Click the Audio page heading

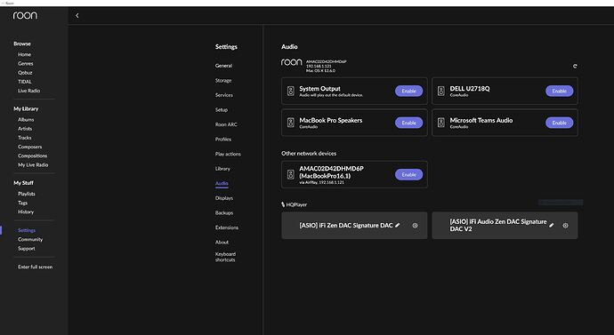click(289, 46)
